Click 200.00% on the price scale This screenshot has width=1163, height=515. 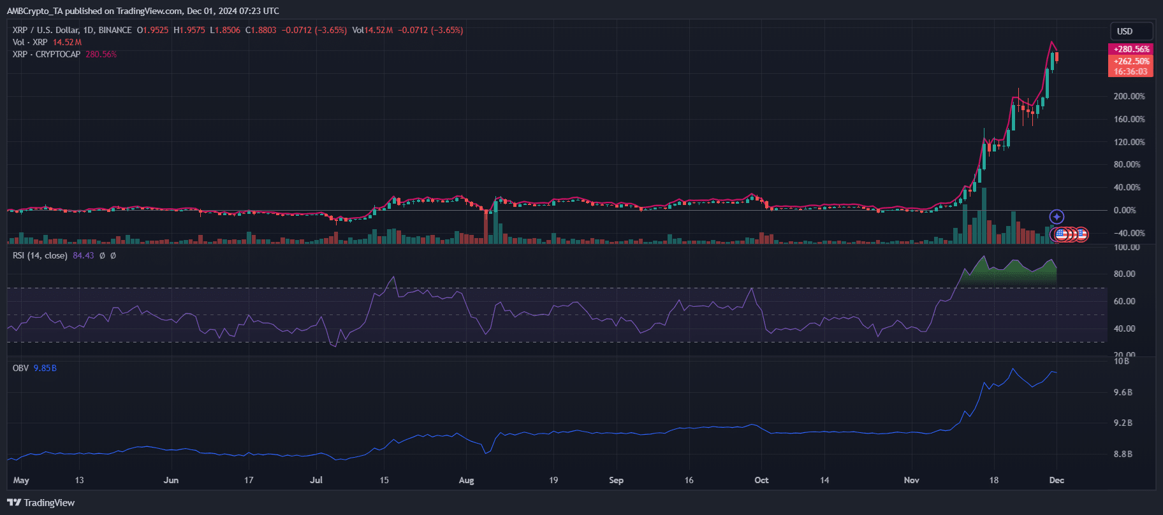pyautogui.click(x=1129, y=96)
